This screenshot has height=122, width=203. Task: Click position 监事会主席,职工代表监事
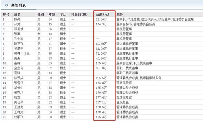134,63
